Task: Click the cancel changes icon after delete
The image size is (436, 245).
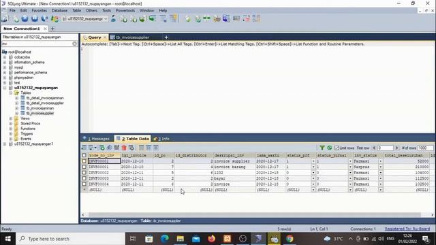Action: (131, 148)
